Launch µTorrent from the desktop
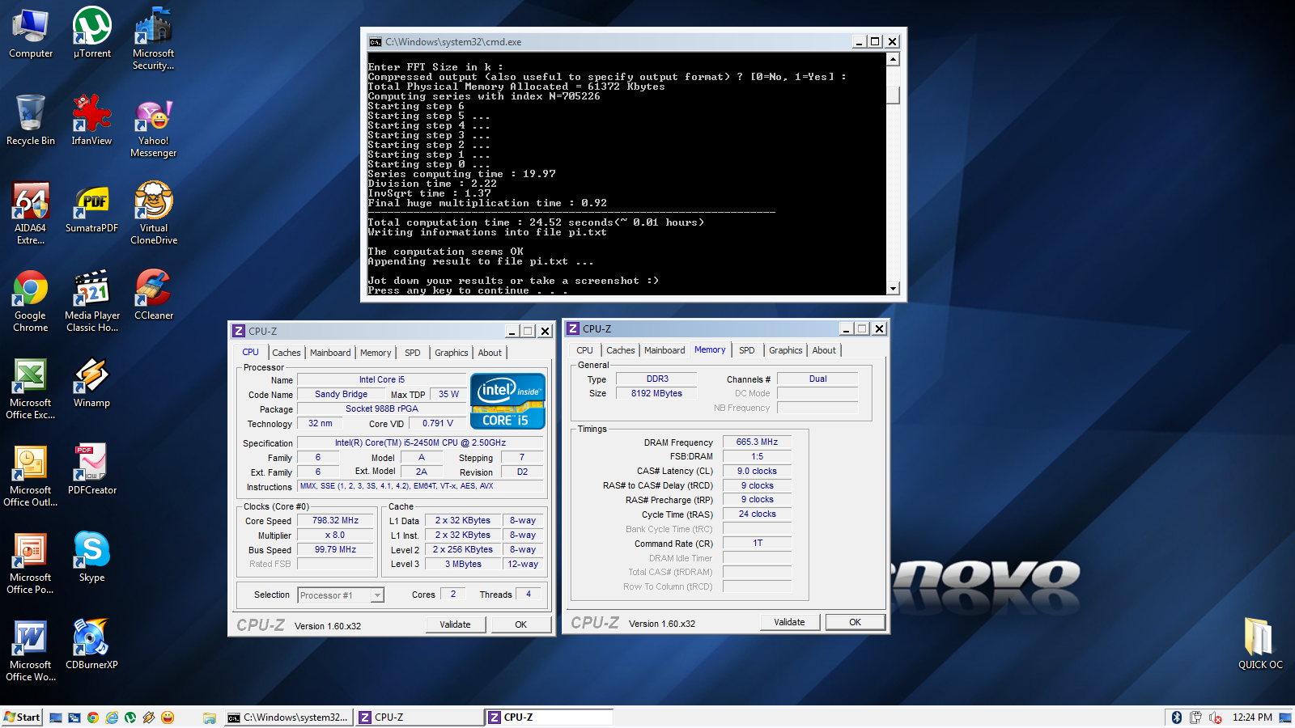Screen dimensions: 1295x728 click(x=92, y=33)
